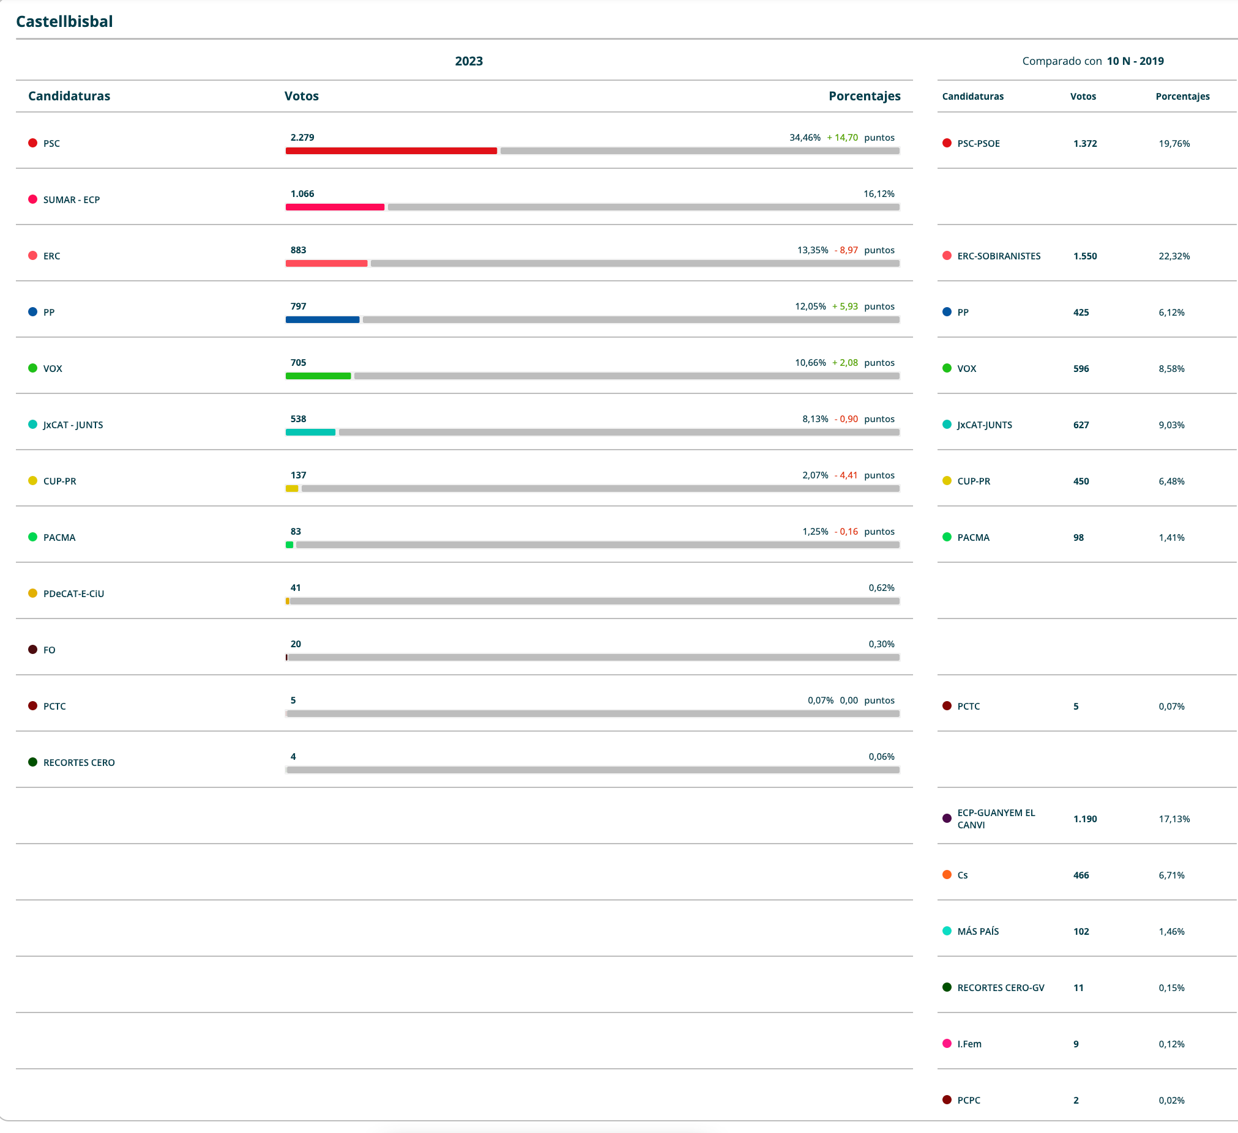Click the green VOX dot in 2023 list
Image resolution: width=1238 pixels, height=1133 pixels.
click(x=32, y=368)
